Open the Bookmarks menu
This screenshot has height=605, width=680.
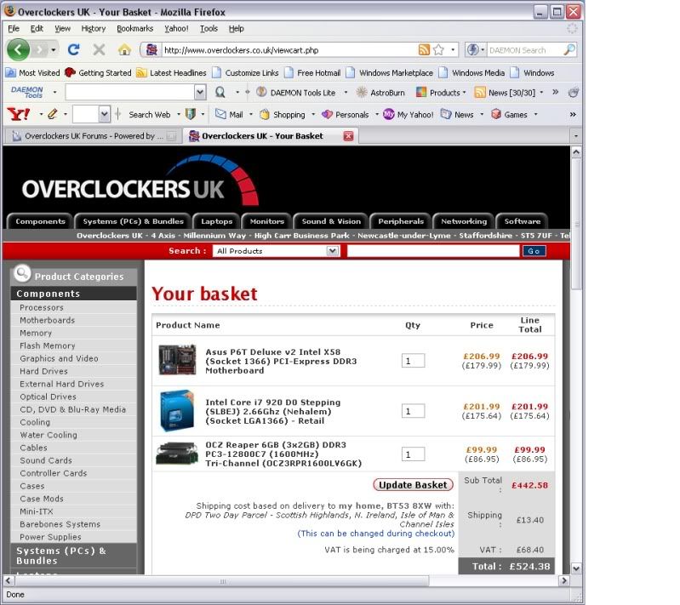click(x=134, y=28)
